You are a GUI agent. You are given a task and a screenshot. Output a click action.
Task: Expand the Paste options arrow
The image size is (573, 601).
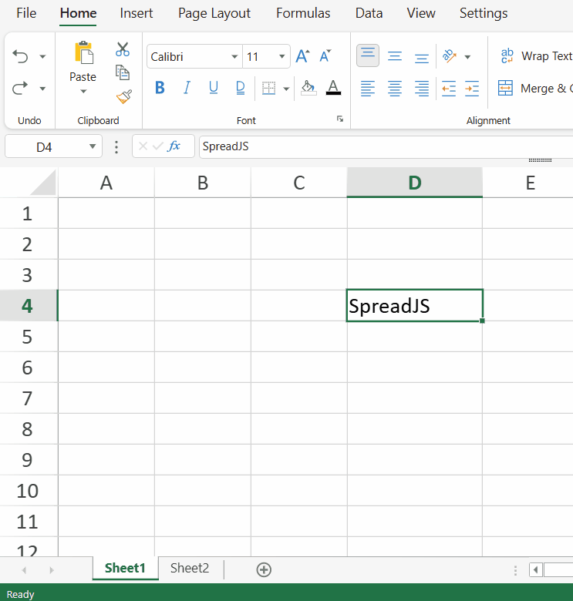point(83,91)
